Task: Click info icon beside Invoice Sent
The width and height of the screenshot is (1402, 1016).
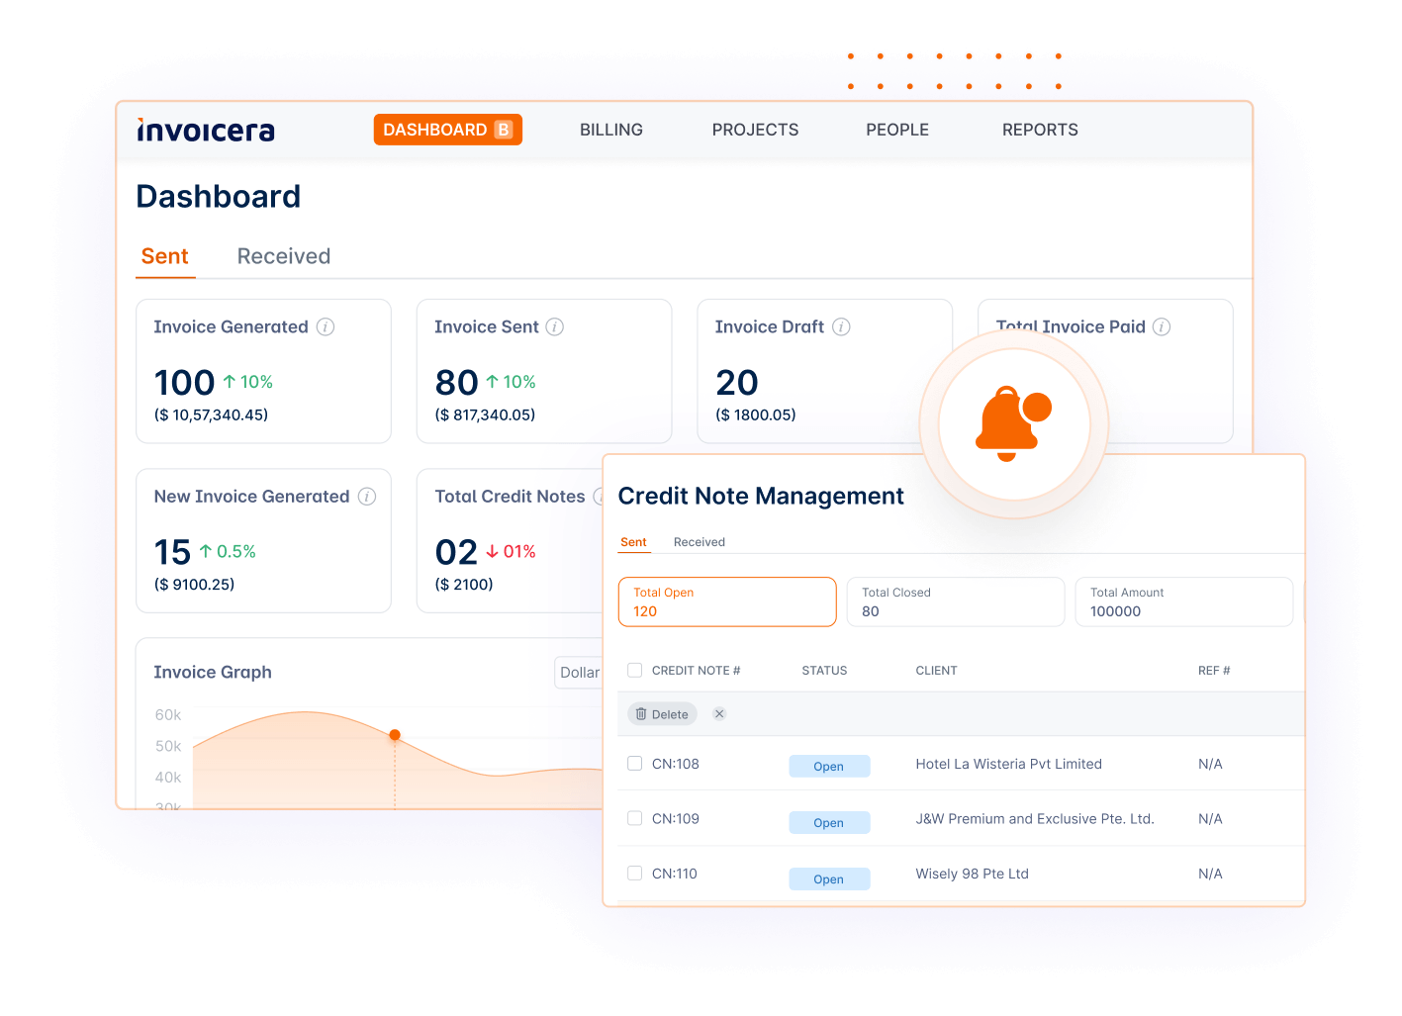Action: (x=555, y=326)
